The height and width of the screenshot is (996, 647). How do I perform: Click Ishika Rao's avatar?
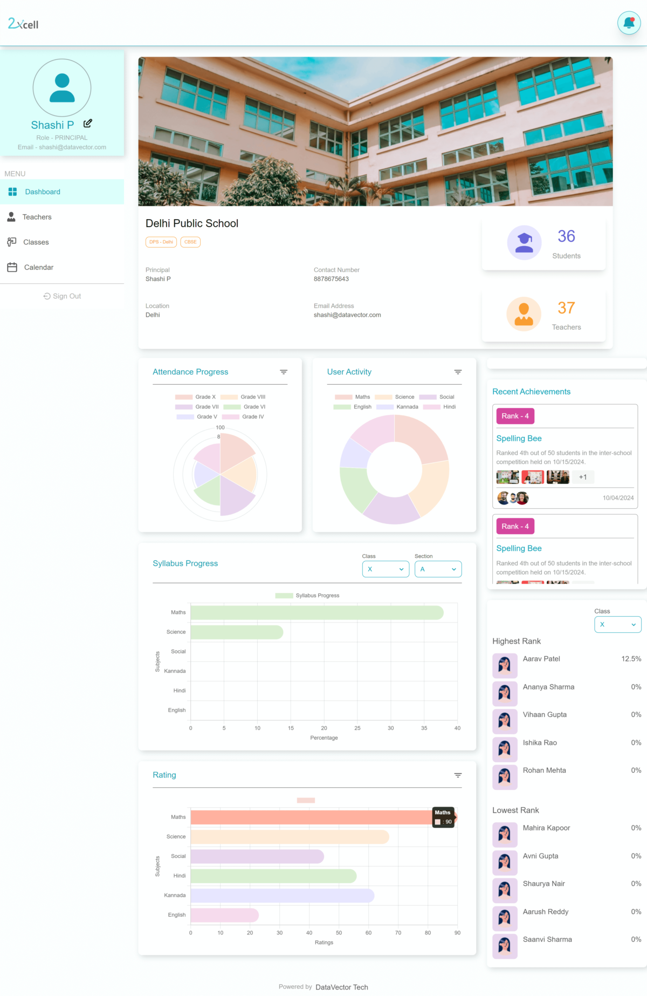point(505,749)
